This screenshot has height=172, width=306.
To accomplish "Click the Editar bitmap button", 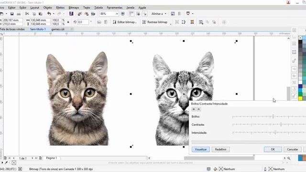I will pyautogui.click(x=125, y=22).
